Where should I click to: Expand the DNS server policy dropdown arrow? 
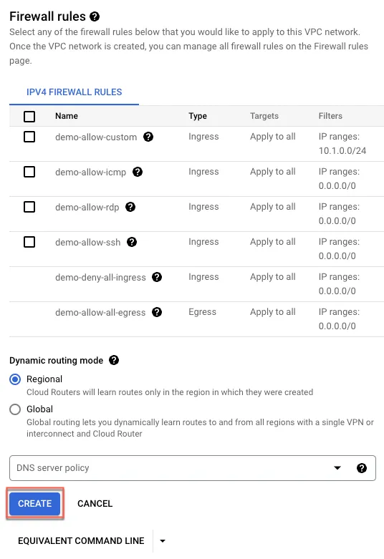337,467
